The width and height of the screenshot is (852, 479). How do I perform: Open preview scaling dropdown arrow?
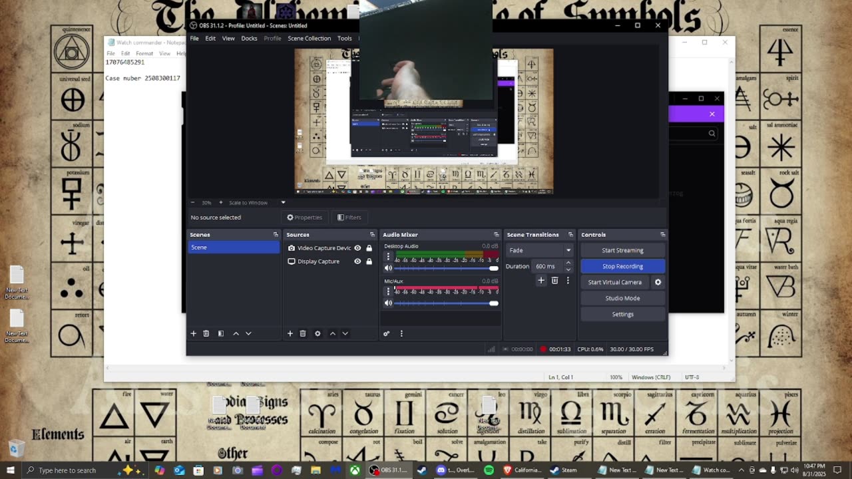point(283,202)
